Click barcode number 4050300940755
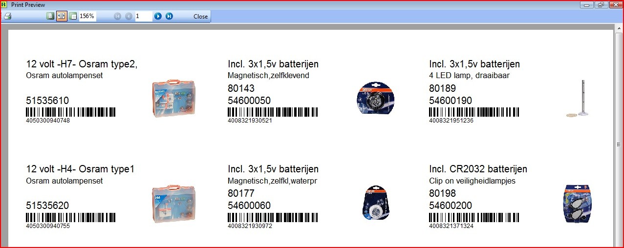 click(x=48, y=226)
